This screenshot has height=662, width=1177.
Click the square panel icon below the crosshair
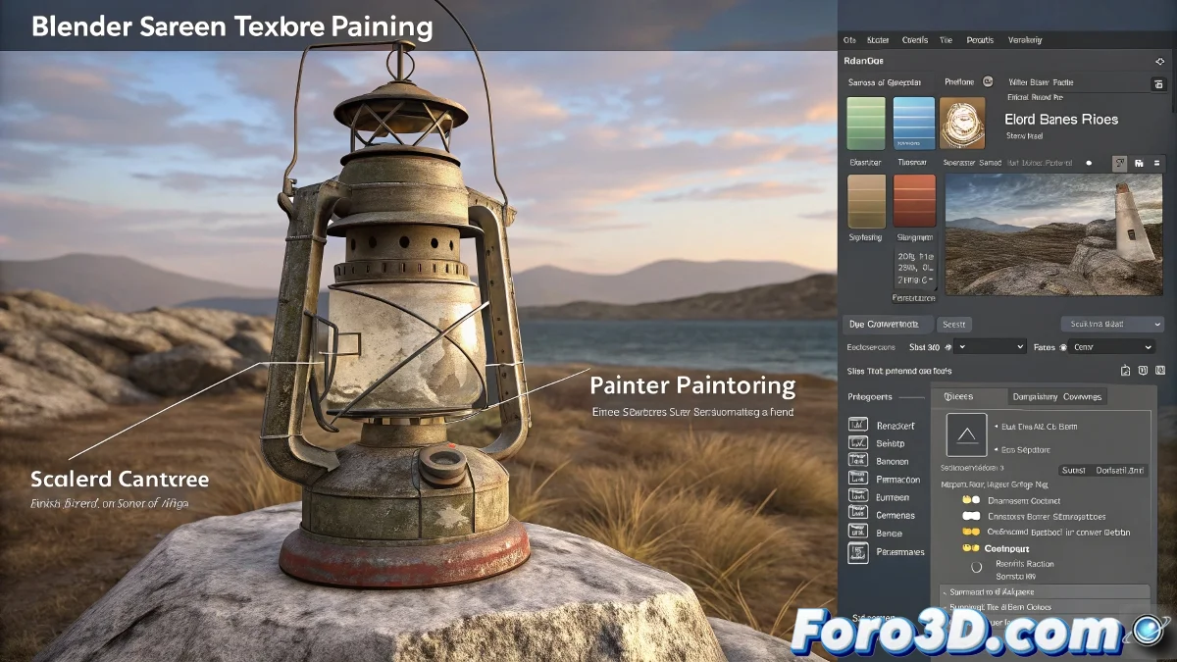pos(1159,84)
